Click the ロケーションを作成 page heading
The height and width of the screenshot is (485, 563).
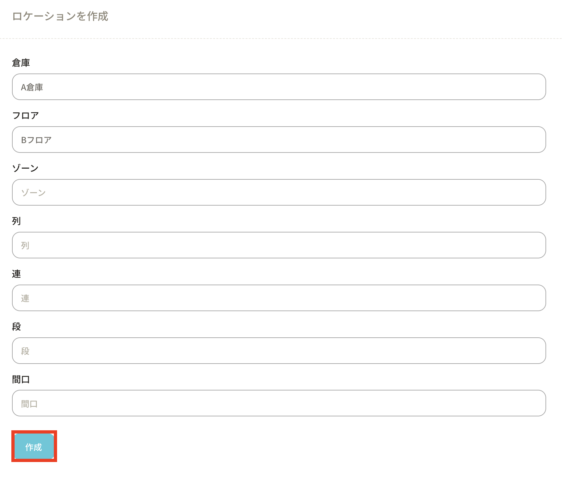click(x=60, y=16)
